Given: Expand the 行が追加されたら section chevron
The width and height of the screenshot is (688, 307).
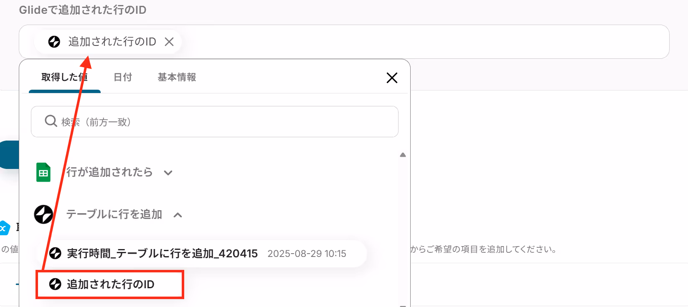Looking at the screenshot, I should tap(168, 173).
